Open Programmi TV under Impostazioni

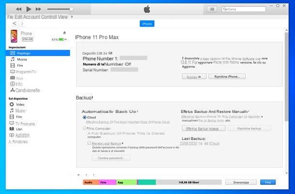click(26, 72)
